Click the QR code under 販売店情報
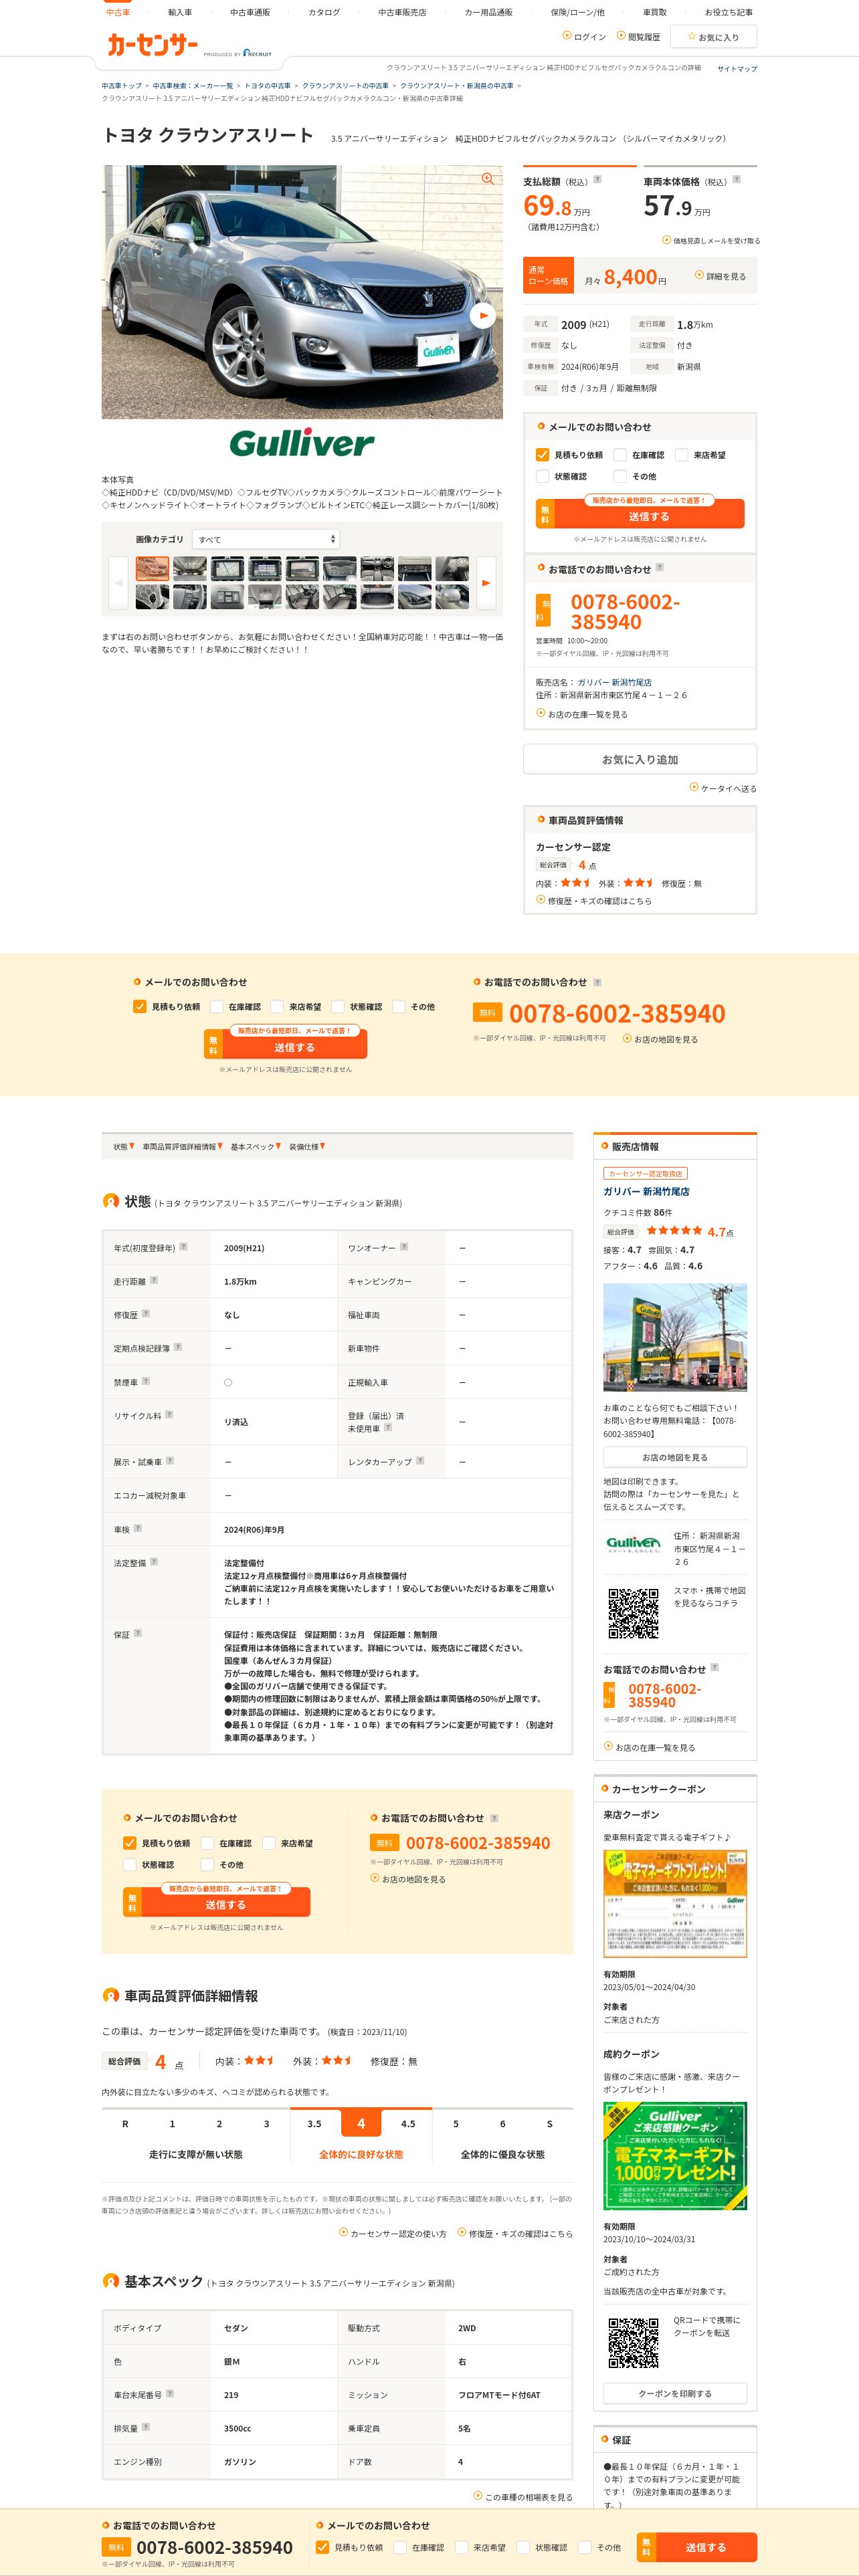The image size is (859, 2576). click(x=634, y=1613)
